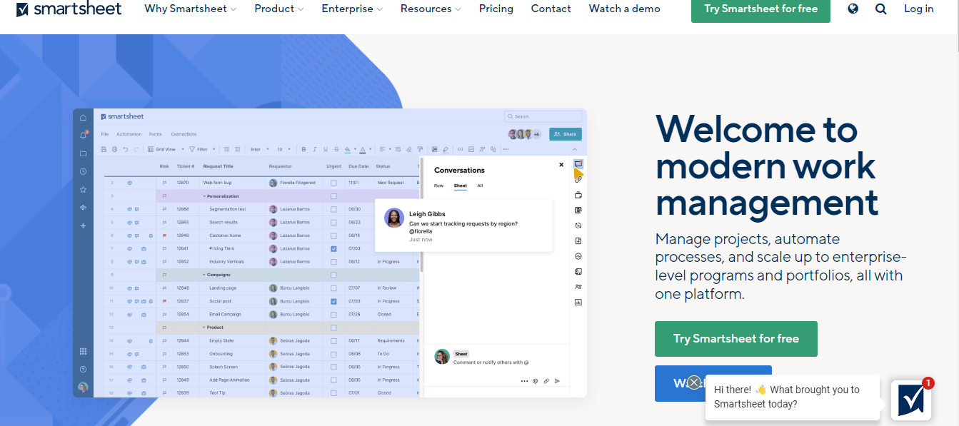Click the Smartsheet logo in header
Viewport: 959px width, 426px height.
click(69, 9)
